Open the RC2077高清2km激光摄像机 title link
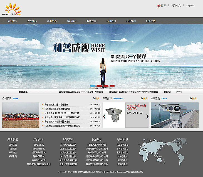The width and height of the screenshot is (203, 177). [x=136, y=107]
